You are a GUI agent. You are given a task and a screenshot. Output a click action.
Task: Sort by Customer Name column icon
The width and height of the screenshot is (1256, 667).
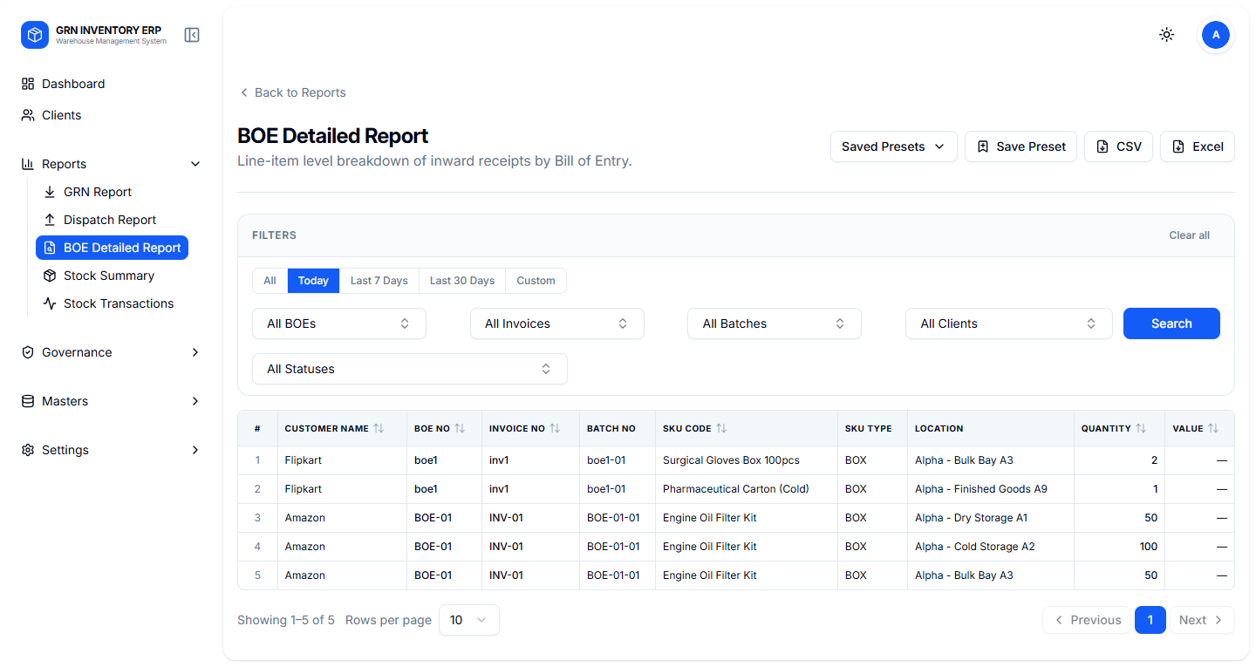coord(379,428)
